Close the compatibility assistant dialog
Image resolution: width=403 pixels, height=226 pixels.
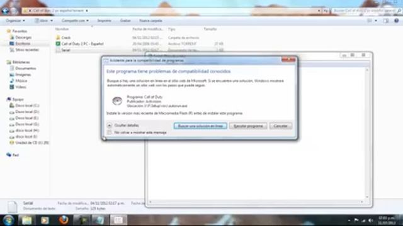[x=288, y=60]
